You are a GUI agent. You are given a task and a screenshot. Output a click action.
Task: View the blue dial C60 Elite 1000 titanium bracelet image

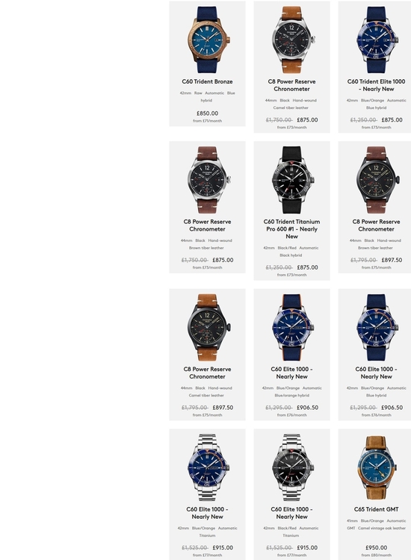207,467
